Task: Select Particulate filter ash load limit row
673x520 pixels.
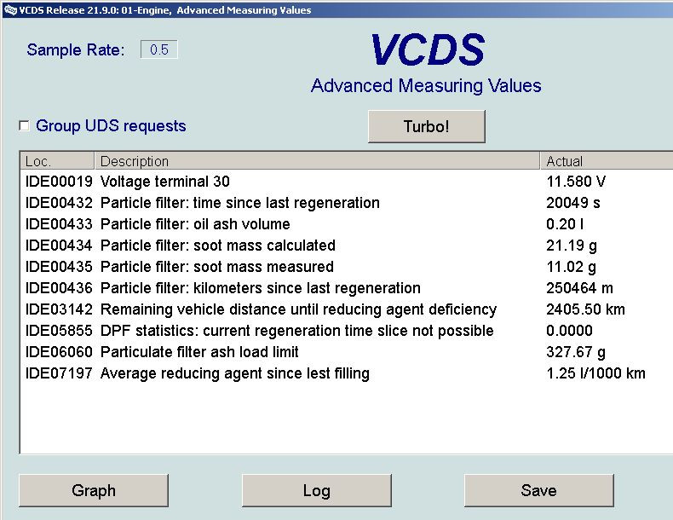Action: [347, 352]
